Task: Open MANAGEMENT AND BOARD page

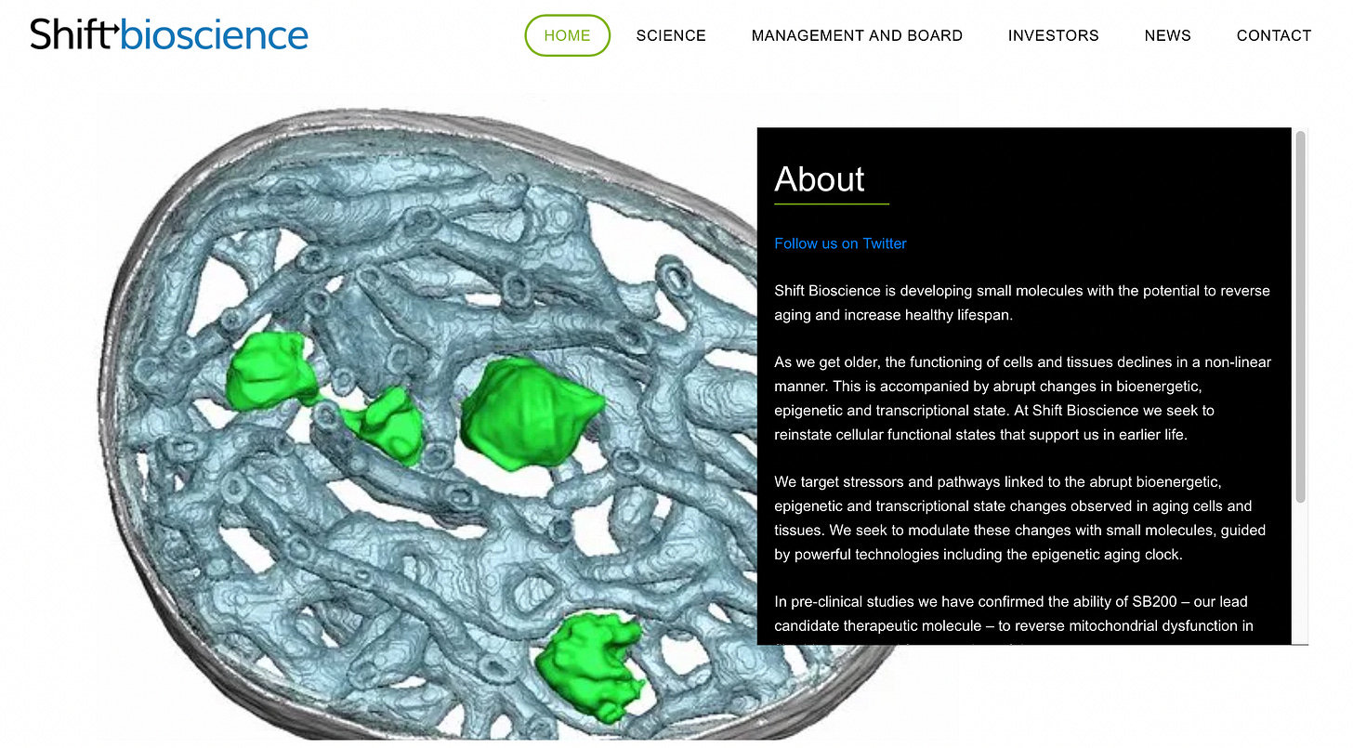Action: click(857, 35)
